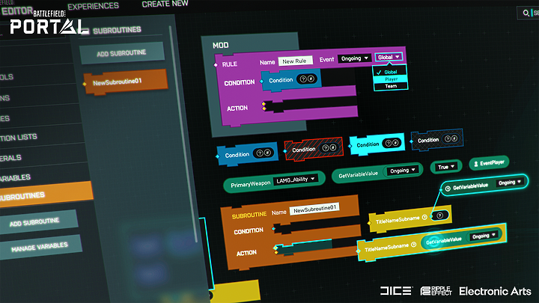Click help icon on cyan Condition block

click(388, 143)
